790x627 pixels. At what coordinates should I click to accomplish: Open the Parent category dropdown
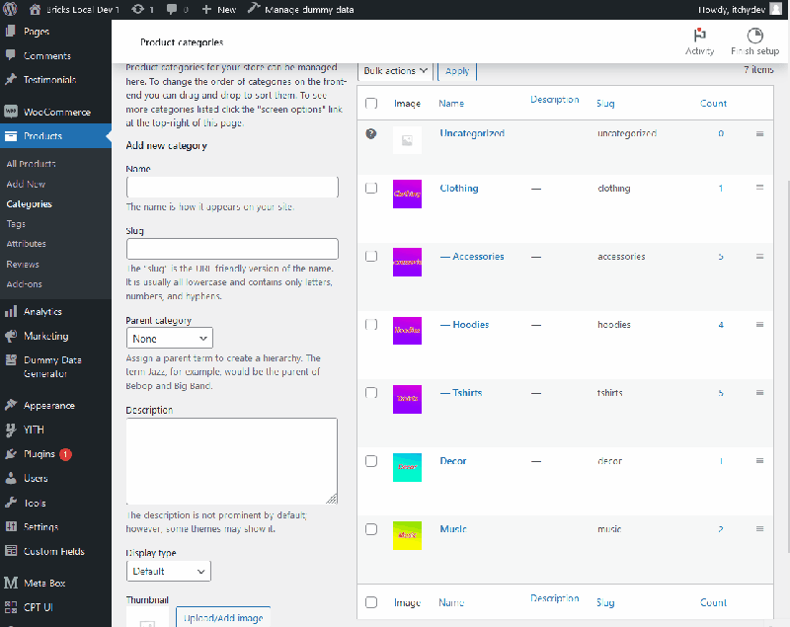click(x=169, y=338)
